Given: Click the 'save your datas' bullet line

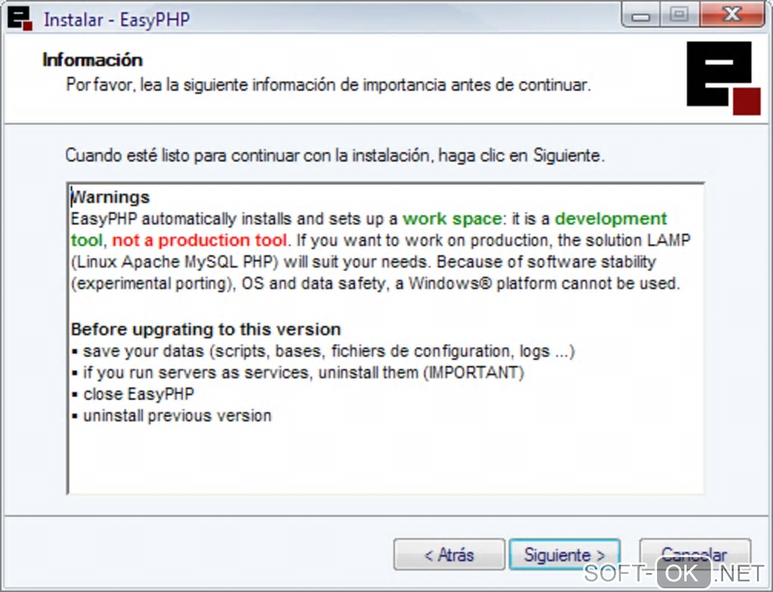Looking at the screenshot, I should click(x=324, y=351).
